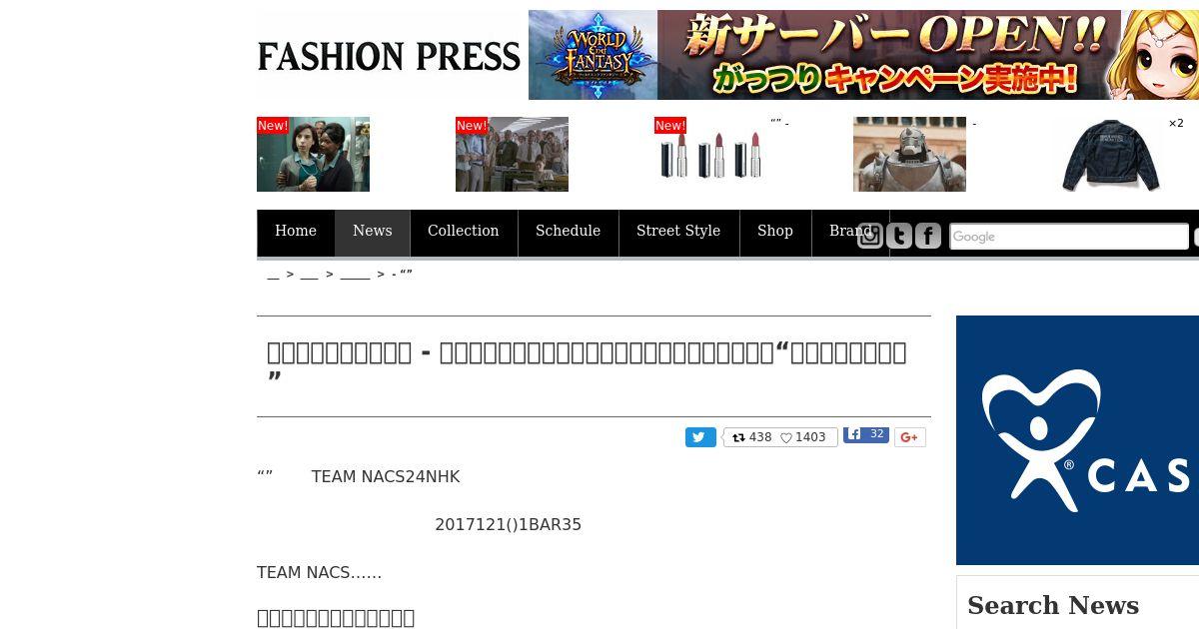
Task: Click the '2017121()1BAR35' text line
Action: tap(508, 525)
